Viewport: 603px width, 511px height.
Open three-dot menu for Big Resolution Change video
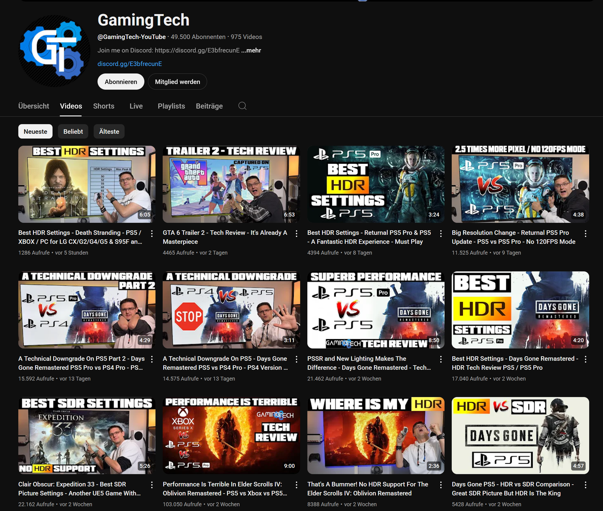tap(585, 233)
